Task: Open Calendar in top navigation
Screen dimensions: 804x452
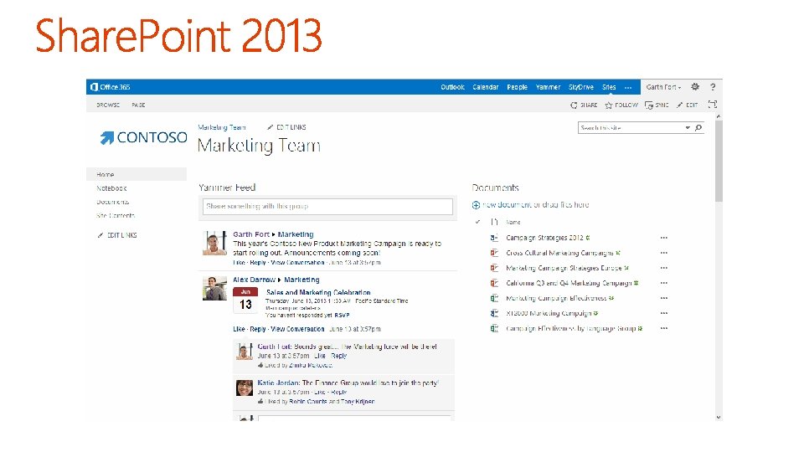Action: (486, 87)
